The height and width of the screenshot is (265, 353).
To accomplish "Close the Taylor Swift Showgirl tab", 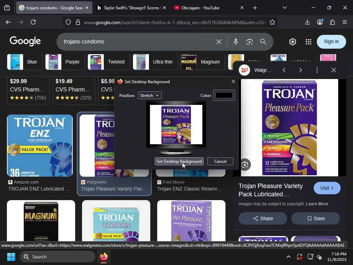I will tap(164, 8).
